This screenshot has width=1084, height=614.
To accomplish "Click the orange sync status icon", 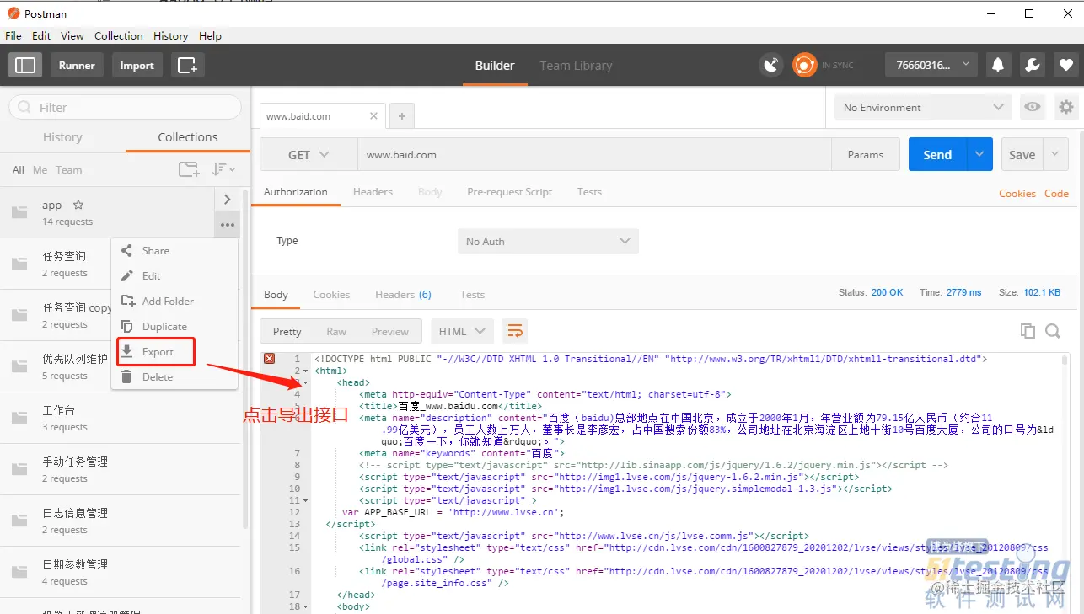I will coord(804,65).
